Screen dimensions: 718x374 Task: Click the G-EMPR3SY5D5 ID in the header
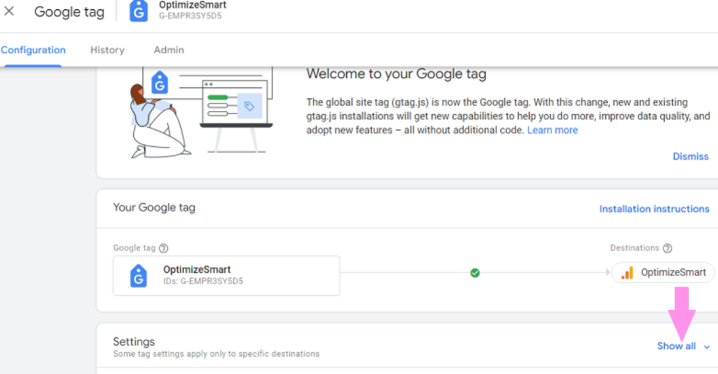190,16
